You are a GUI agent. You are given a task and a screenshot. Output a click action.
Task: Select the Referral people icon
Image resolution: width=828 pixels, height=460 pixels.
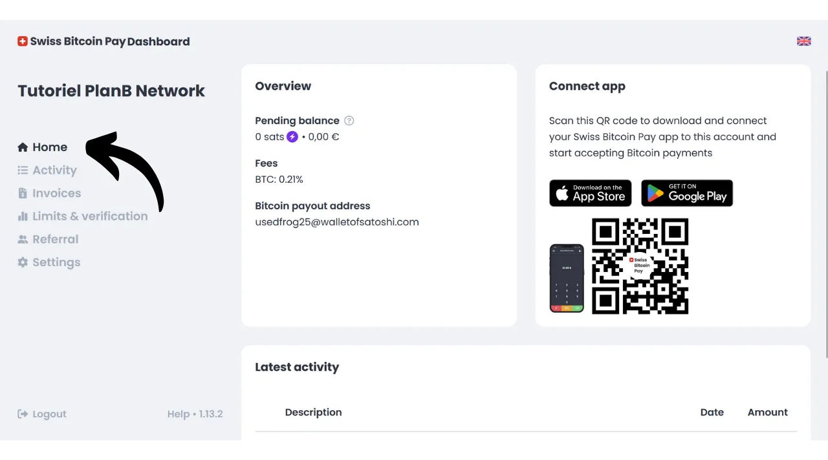[23, 239]
